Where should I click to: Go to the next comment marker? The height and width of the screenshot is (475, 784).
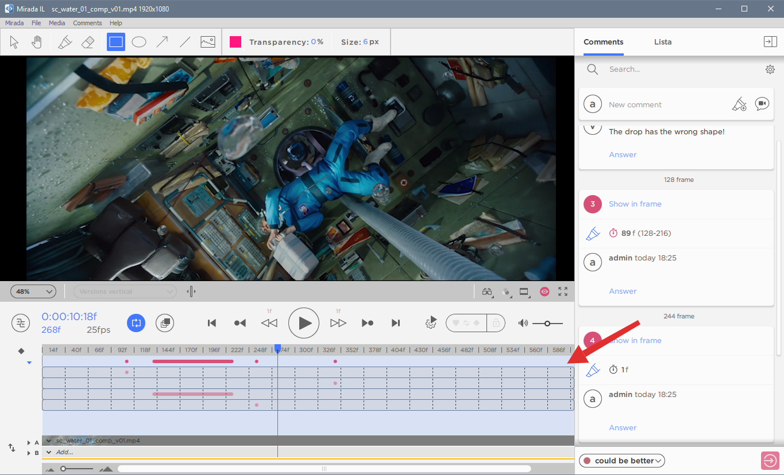pyautogui.click(x=368, y=323)
